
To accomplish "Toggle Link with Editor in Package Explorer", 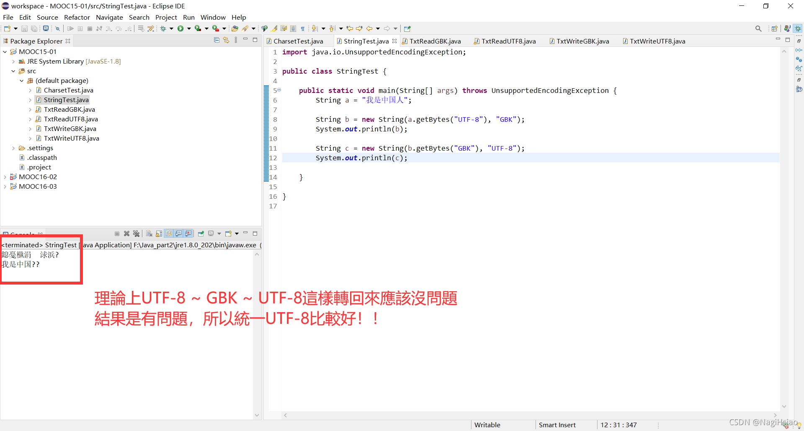I will (x=226, y=40).
